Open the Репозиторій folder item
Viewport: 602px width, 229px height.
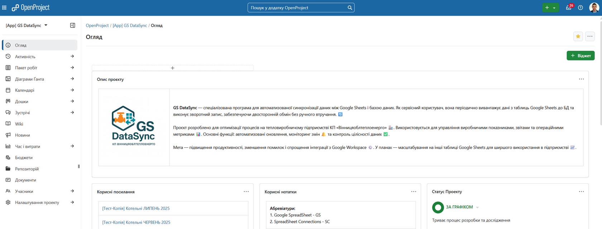pyautogui.click(x=27, y=169)
